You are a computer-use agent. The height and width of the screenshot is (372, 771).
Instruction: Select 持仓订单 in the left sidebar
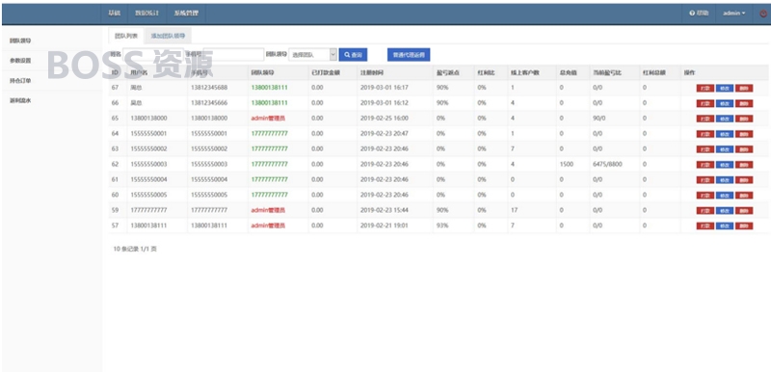tap(20, 81)
